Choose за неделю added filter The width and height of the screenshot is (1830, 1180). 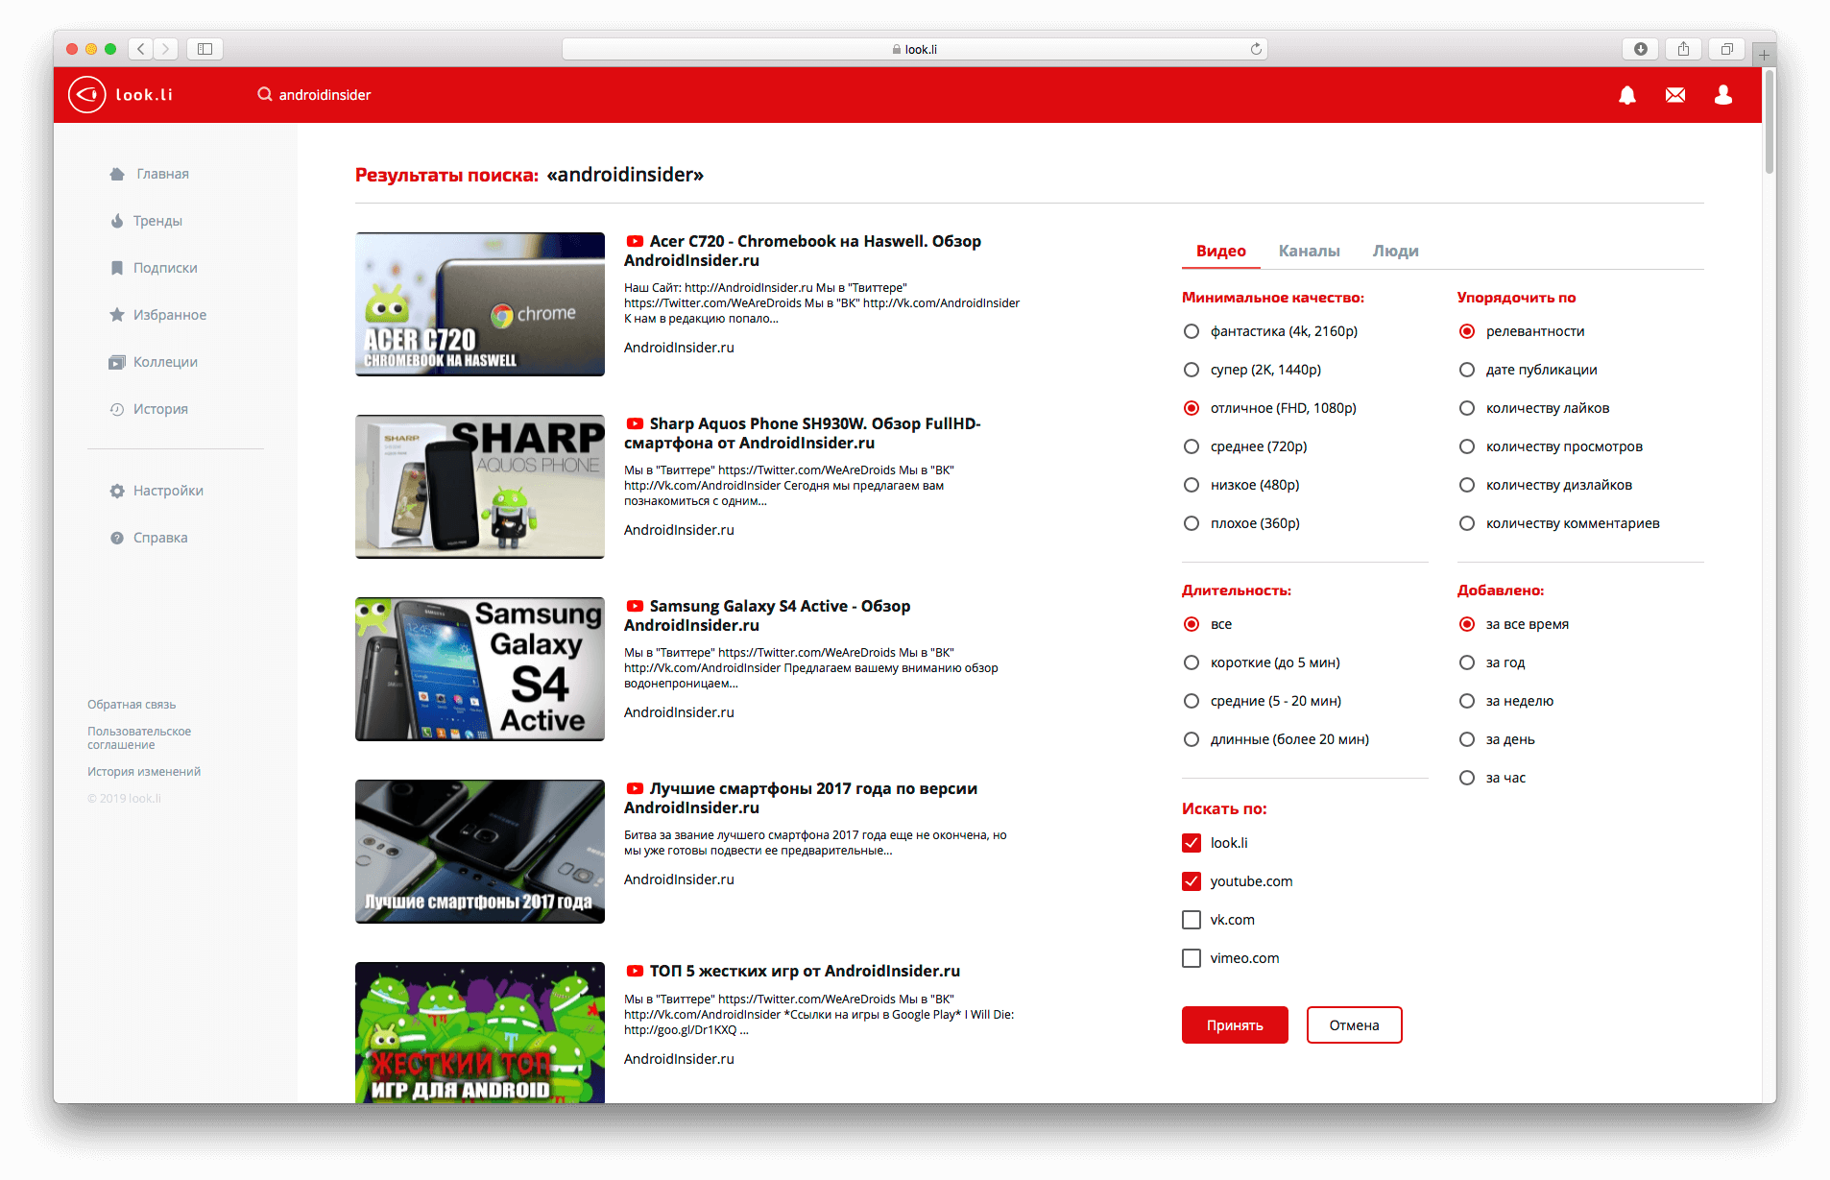(x=1467, y=701)
